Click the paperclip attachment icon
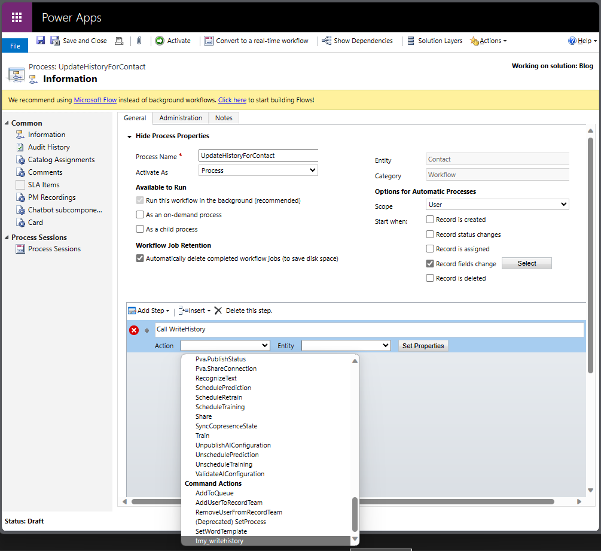The image size is (601, 551). tap(139, 41)
